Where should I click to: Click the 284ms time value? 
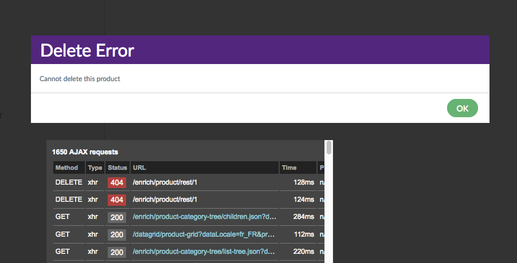(304, 217)
